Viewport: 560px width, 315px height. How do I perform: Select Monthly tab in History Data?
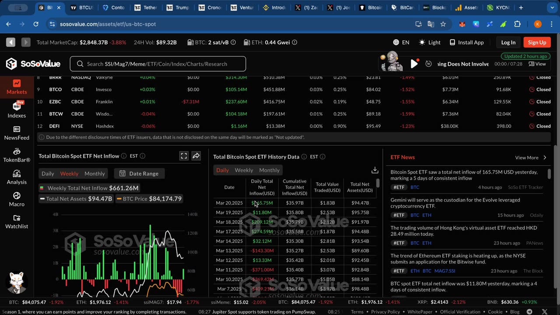point(269,170)
